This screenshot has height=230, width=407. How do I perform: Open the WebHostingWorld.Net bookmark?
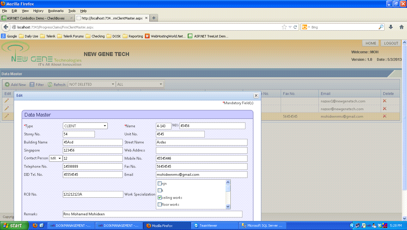coord(165,36)
